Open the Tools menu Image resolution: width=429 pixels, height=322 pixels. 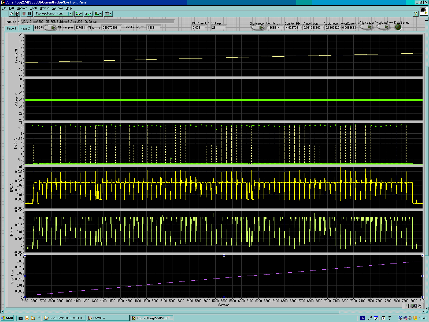34,8
